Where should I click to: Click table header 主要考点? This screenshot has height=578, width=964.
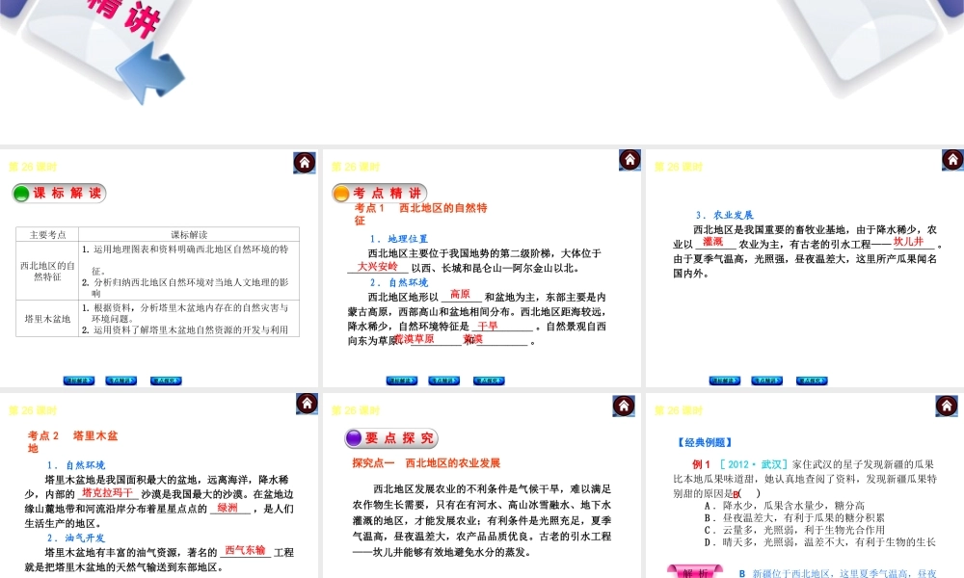47,235
